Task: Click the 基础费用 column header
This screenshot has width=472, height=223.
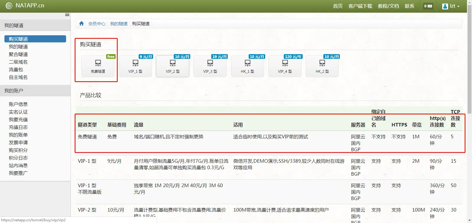Action: [x=117, y=125]
